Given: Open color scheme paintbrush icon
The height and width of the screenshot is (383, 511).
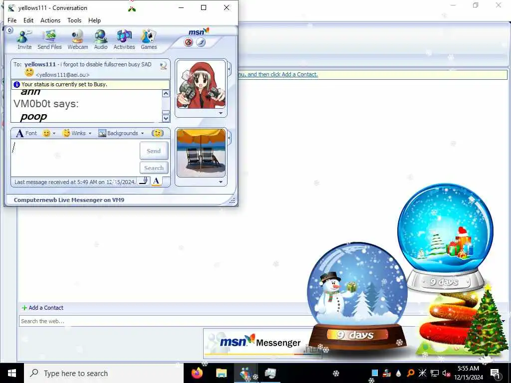Looking at the screenshot, I should [x=201, y=42].
